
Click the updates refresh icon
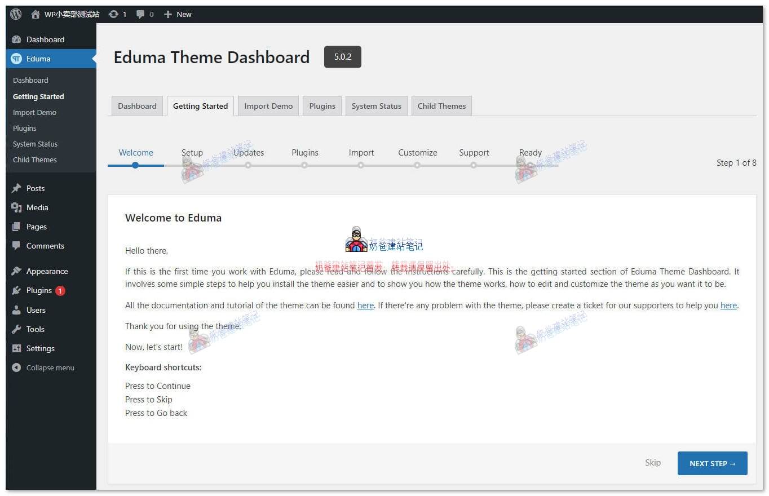113,14
